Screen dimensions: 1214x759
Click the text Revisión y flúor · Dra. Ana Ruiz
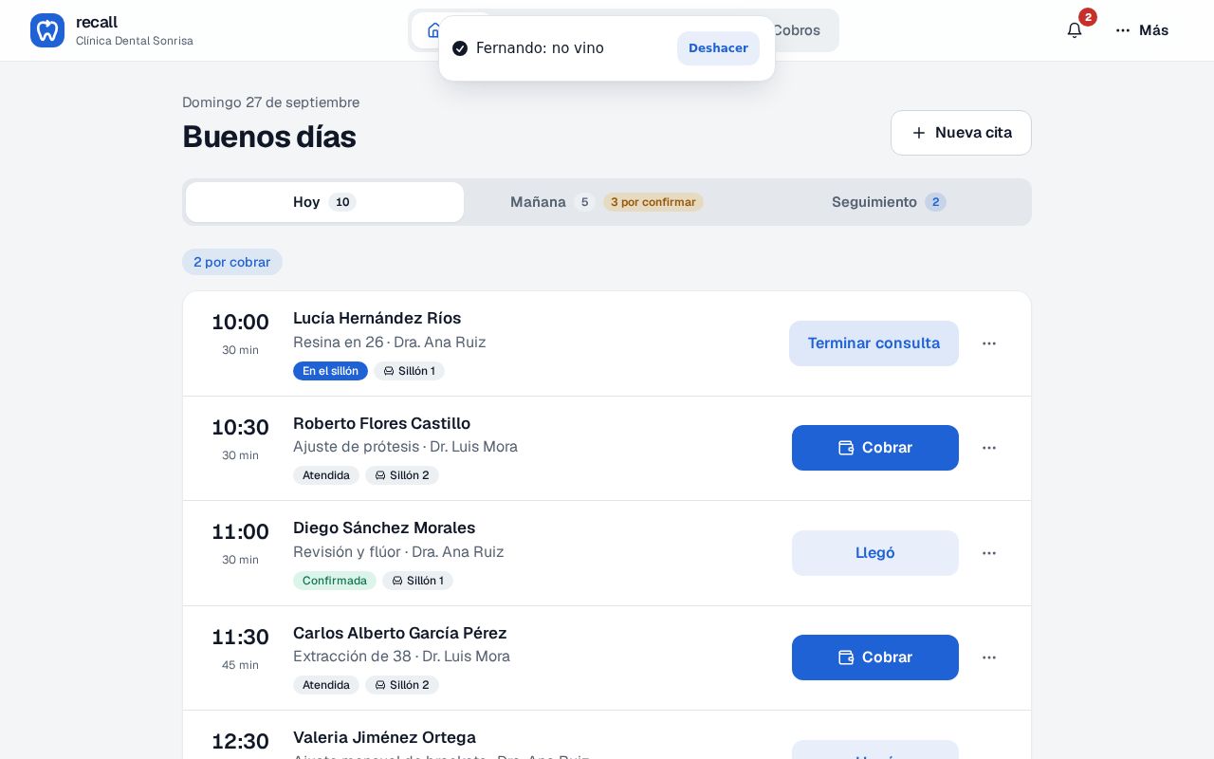tap(398, 552)
